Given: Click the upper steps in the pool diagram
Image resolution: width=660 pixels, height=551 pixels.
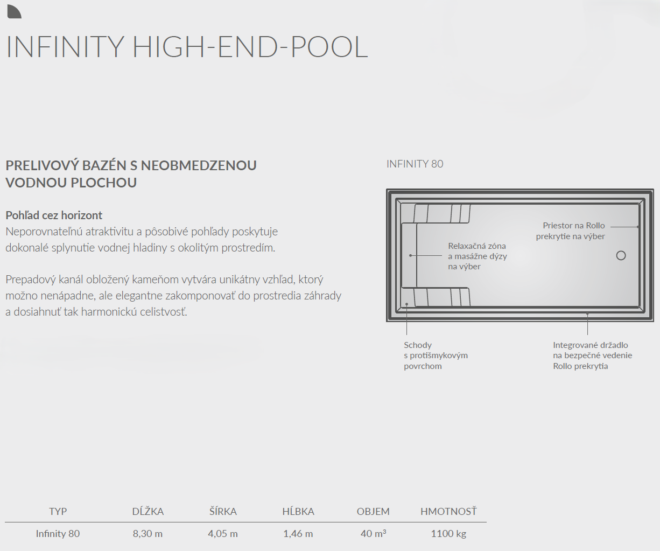Looking at the screenshot, I should pos(441,214).
